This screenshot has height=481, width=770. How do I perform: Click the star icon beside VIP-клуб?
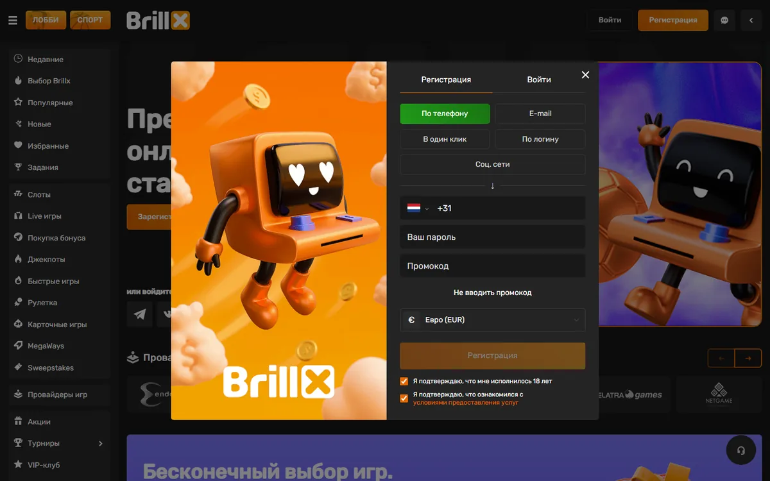[18, 464]
